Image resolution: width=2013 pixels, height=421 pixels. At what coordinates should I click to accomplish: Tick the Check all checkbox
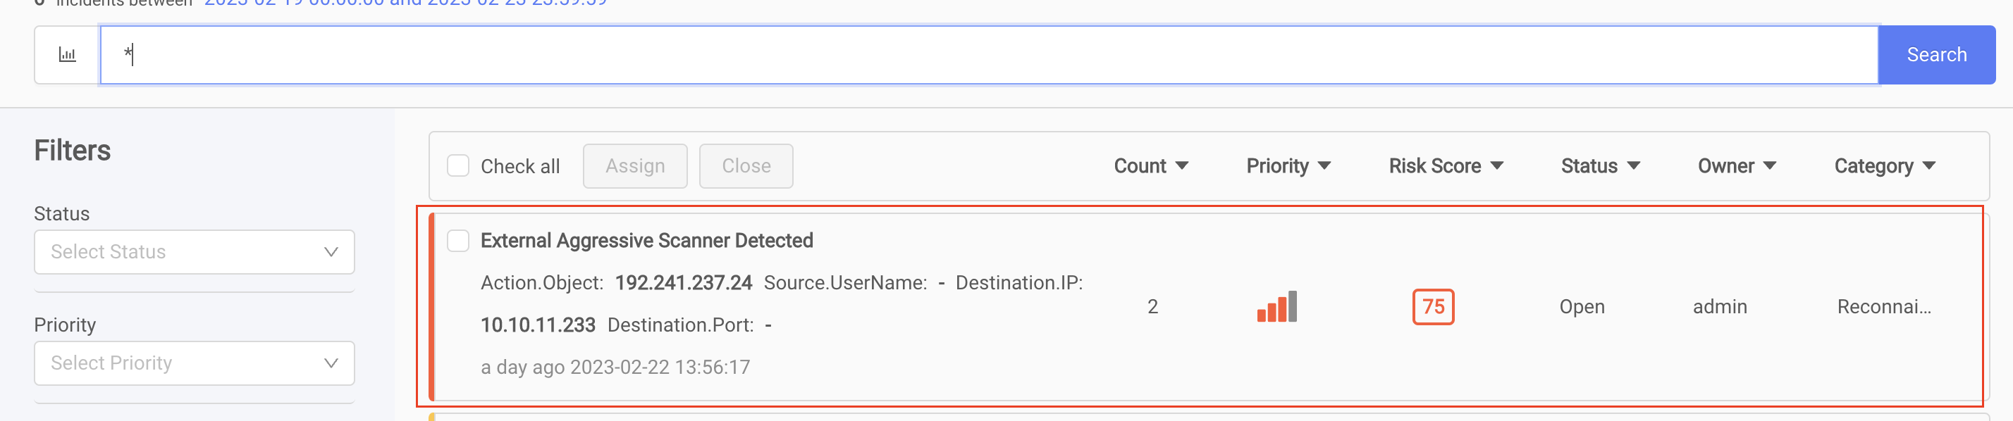tap(458, 165)
